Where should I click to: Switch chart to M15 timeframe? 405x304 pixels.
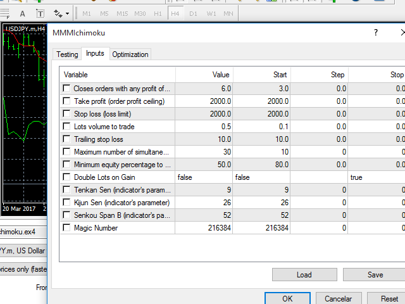pos(122,13)
